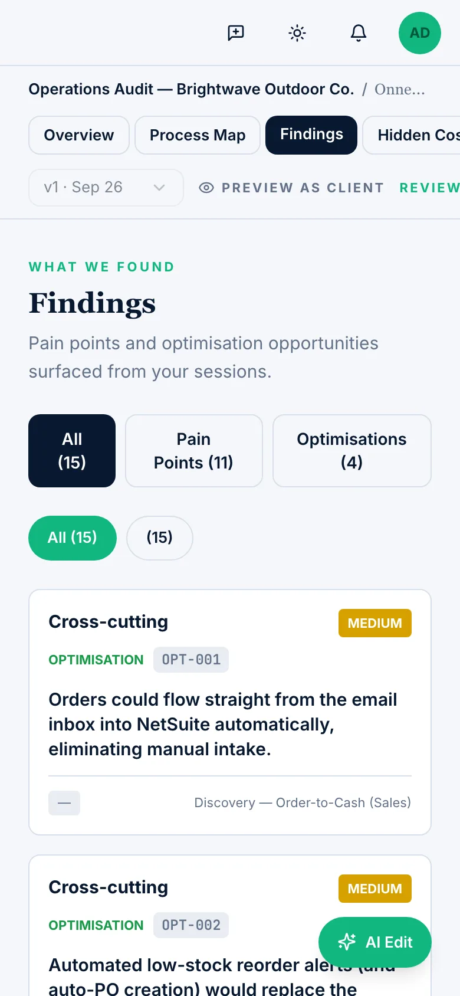The height and width of the screenshot is (996, 460).
Task: Open notifications bell
Action: (x=359, y=33)
